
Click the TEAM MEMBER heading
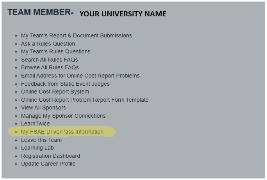pyautogui.click(x=40, y=12)
